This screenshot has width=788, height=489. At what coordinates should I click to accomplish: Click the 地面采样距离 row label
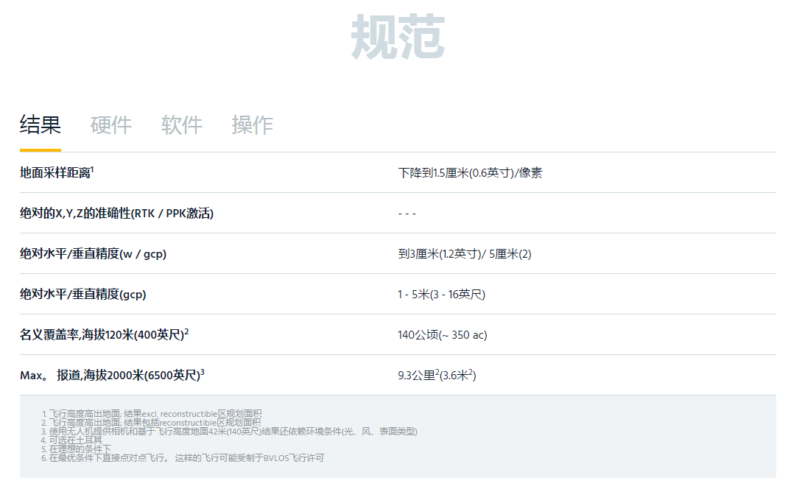point(57,173)
